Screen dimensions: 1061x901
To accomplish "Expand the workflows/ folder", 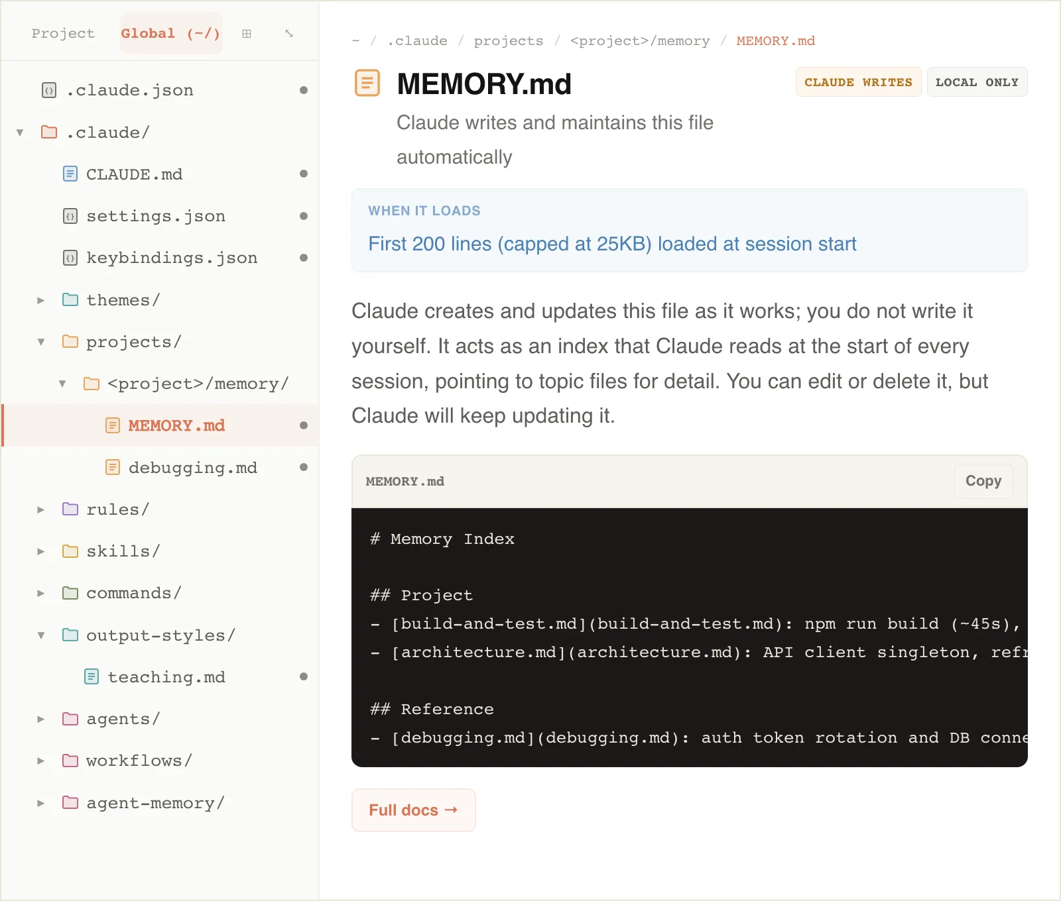I will 41,761.
